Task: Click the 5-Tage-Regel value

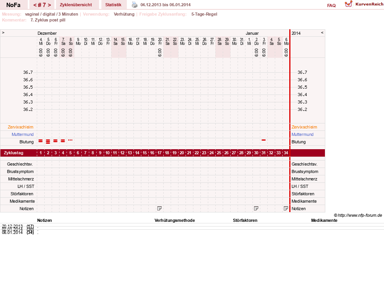Action: [204, 14]
